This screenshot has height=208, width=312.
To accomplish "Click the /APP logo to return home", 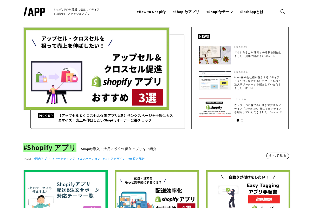I will (34, 11).
